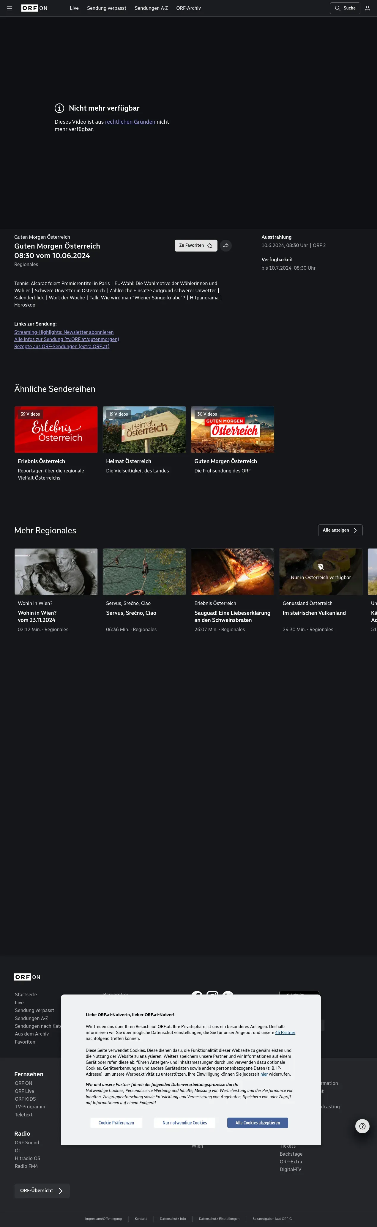Open the Heimat Österreich series thumbnail
The image size is (377, 1227).
point(144,430)
